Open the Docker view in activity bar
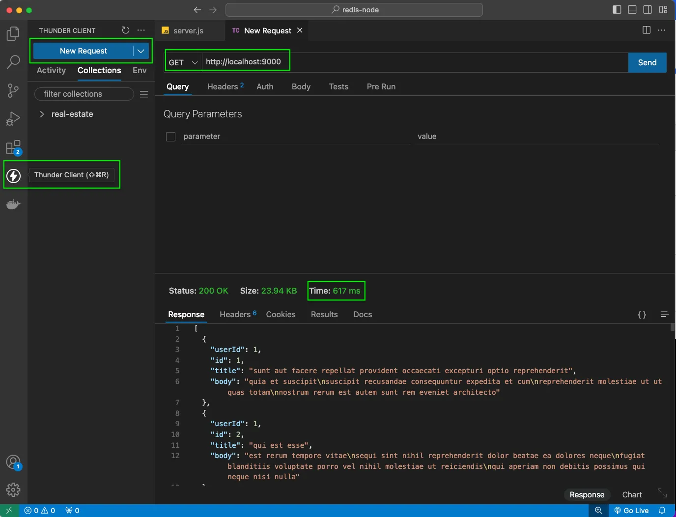This screenshot has height=517, width=676. point(13,204)
